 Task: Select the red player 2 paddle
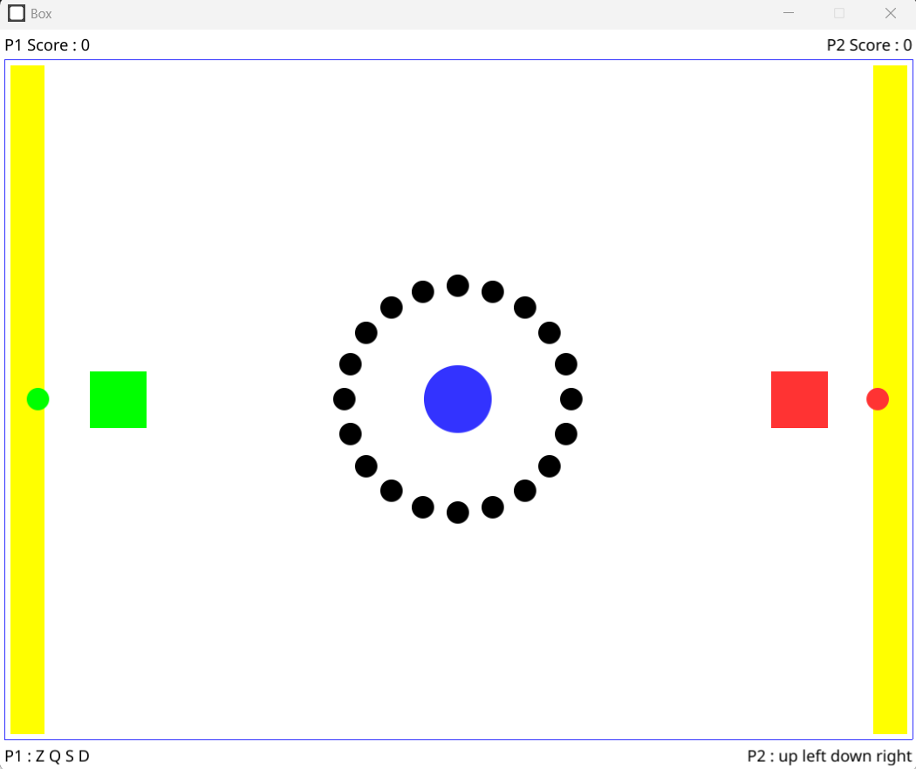(x=798, y=399)
